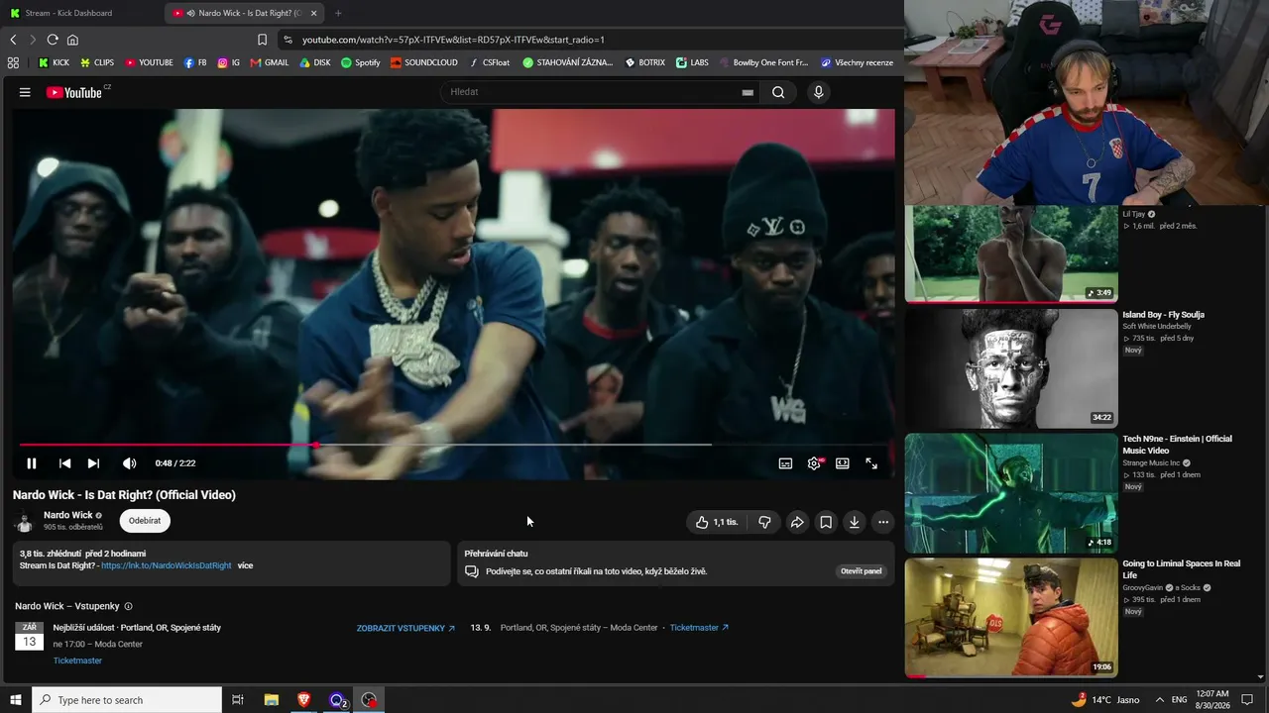The height and width of the screenshot is (713, 1269).
Task: Open the Strange Music Inc channel
Action: (x=1152, y=462)
